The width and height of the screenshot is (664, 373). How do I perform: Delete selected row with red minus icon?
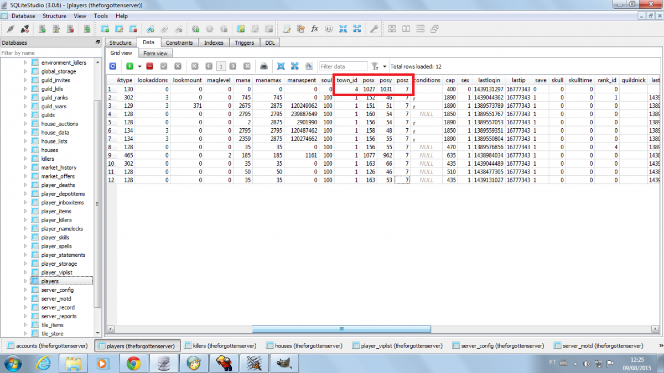click(150, 66)
